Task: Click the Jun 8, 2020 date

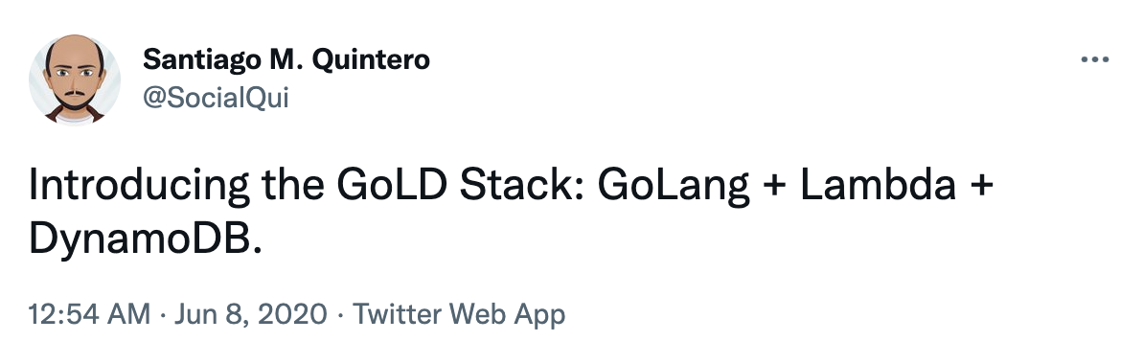Action: (248, 314)
